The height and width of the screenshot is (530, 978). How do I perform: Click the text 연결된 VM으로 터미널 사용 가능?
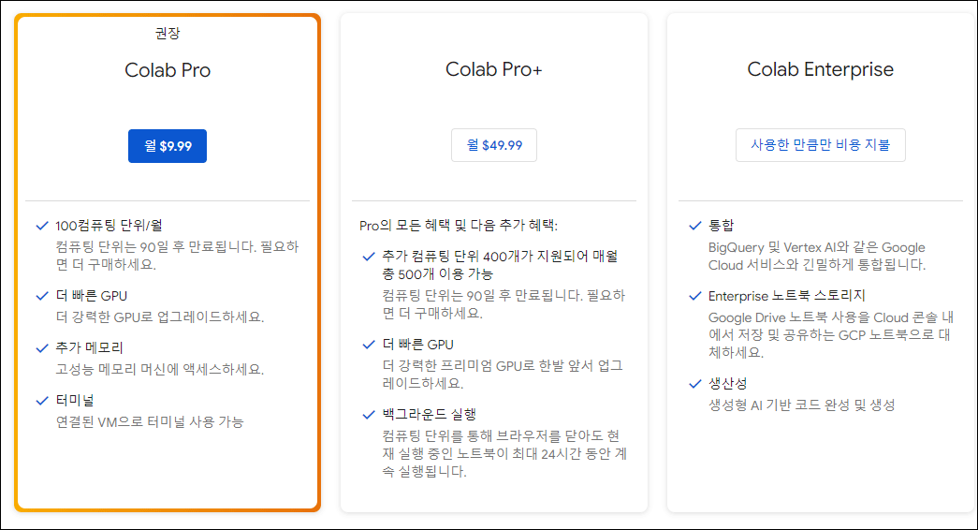pos(150,422)
